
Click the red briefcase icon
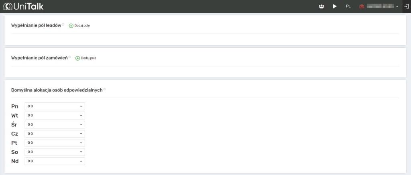pos(362,6)
